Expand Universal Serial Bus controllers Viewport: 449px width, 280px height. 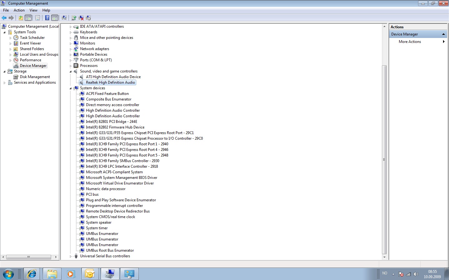pyautogui.click(x=70, y=256)
